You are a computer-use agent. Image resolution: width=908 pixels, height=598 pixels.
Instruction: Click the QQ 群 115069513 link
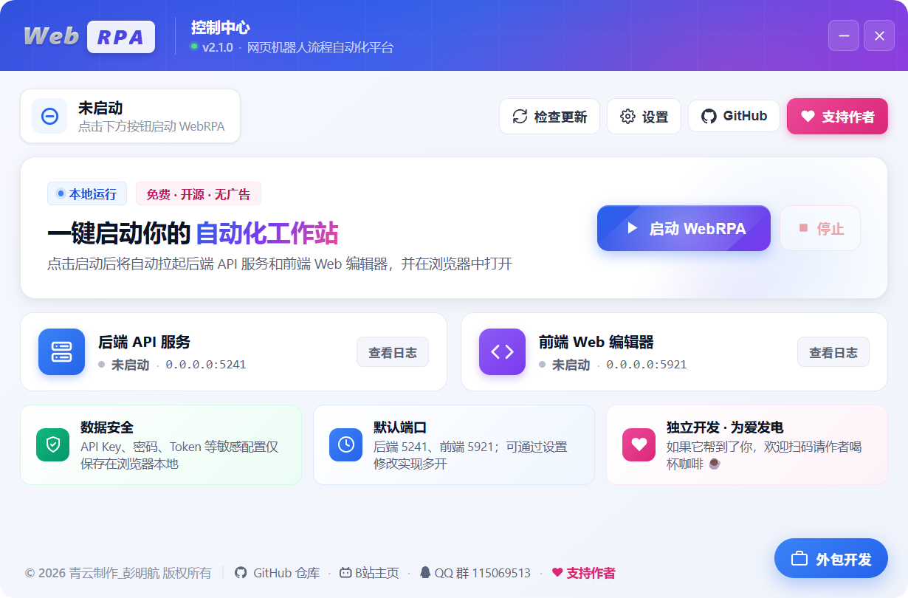(475, 572)
